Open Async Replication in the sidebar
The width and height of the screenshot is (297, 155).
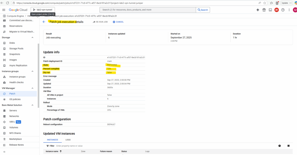tap(18, 65)
